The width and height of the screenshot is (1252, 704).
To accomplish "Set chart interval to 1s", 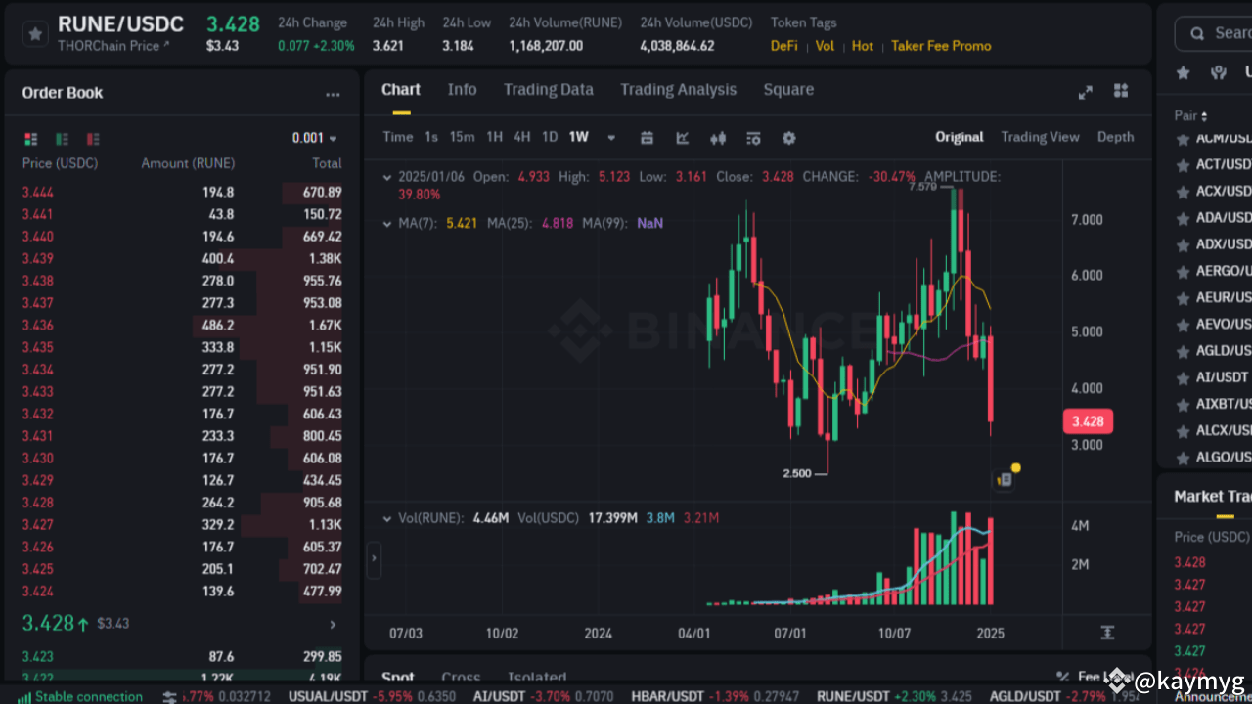I will tap(431, 137).
